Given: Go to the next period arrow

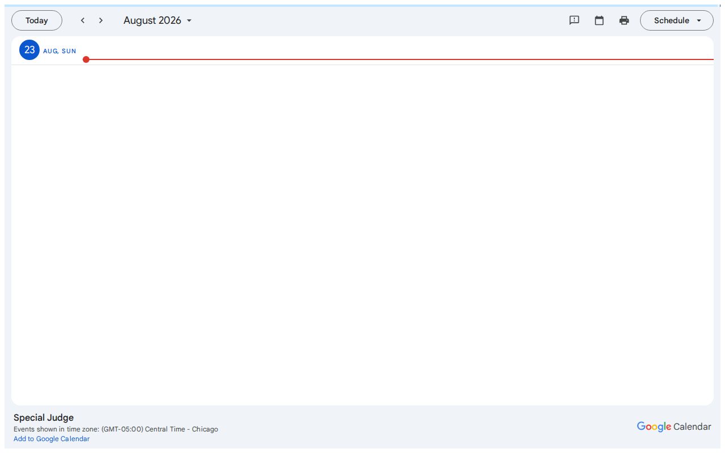Looking at the screenshot, I should pos(101,20).
